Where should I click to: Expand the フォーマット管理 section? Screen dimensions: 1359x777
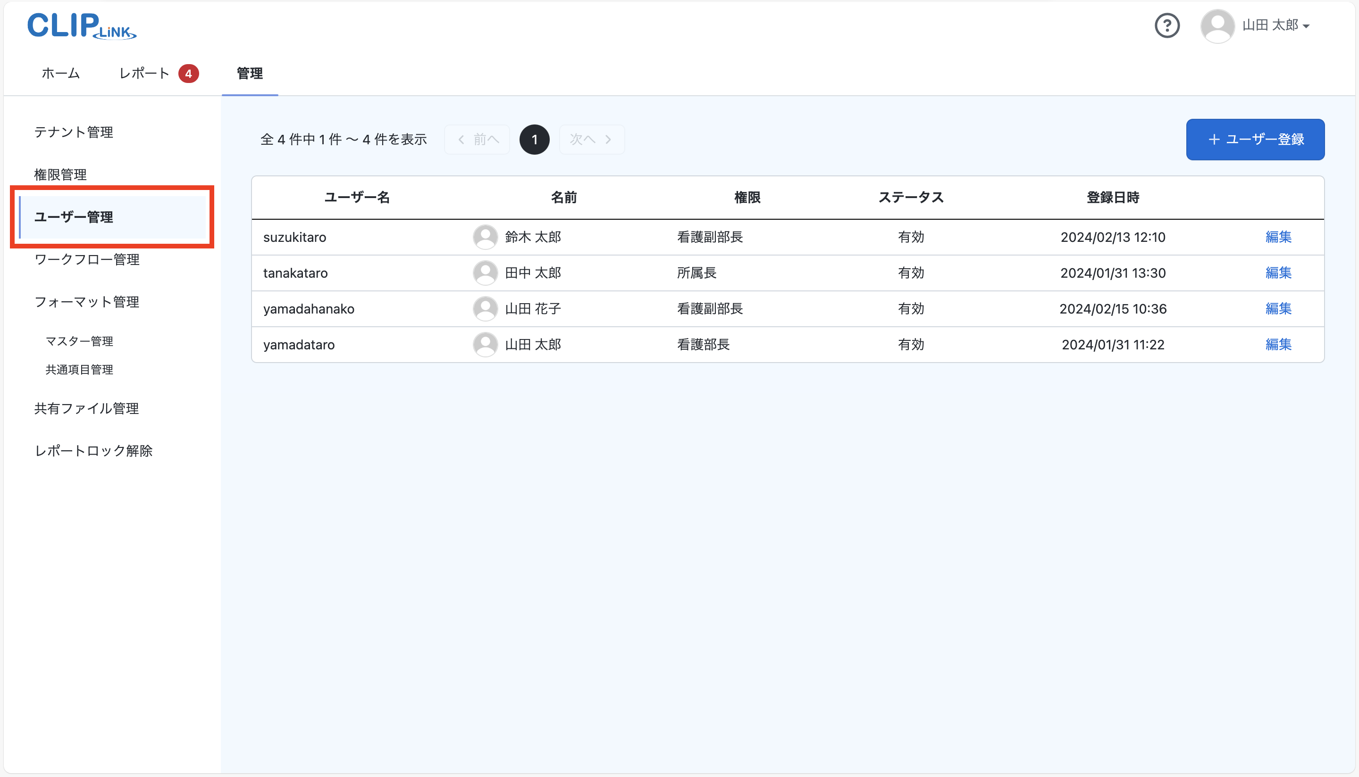[x=86, y=302]
